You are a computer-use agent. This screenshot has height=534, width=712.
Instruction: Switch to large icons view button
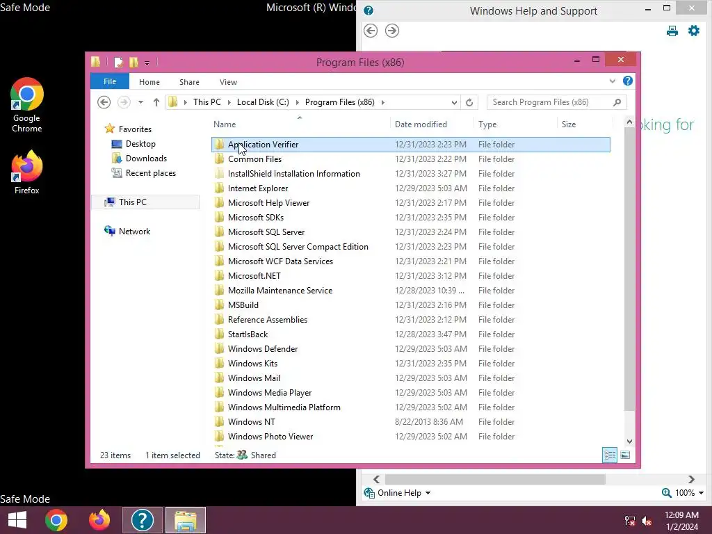click(x=625, y=455)
